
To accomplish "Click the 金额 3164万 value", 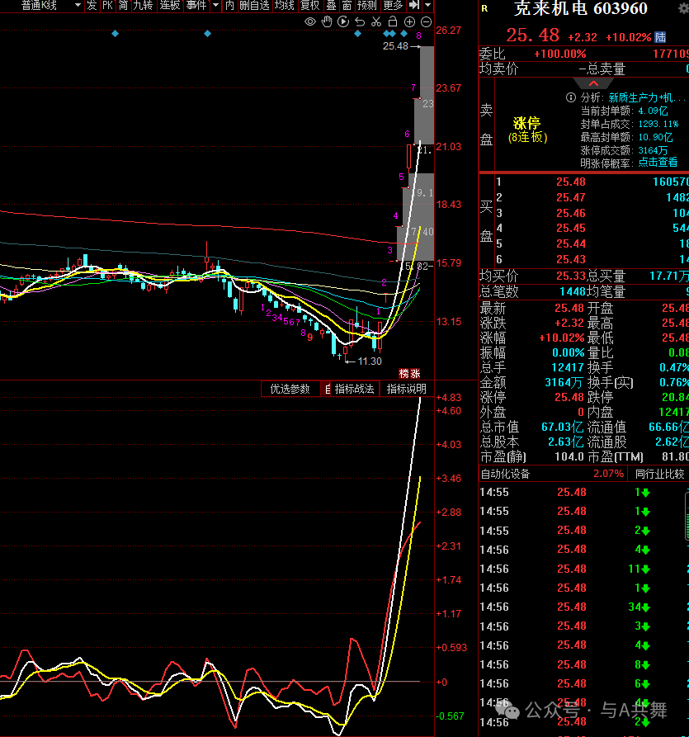I will (x=564, y=383).
